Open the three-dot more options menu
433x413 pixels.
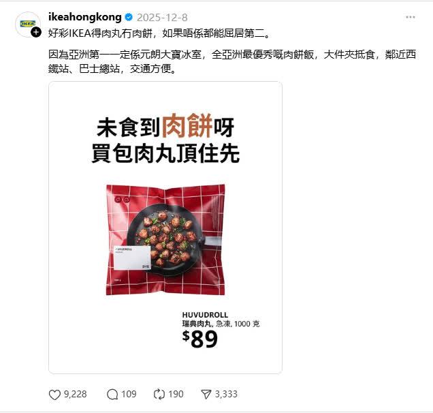(410, 18)
